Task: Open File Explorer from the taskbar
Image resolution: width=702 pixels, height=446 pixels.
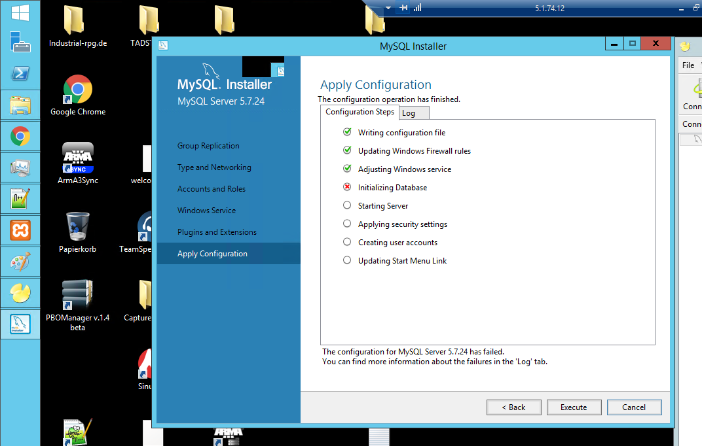Action: (x=20, y=105)
